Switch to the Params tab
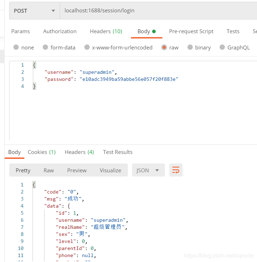The height and width of the screenshot is (262, 257). click(20, 31)
